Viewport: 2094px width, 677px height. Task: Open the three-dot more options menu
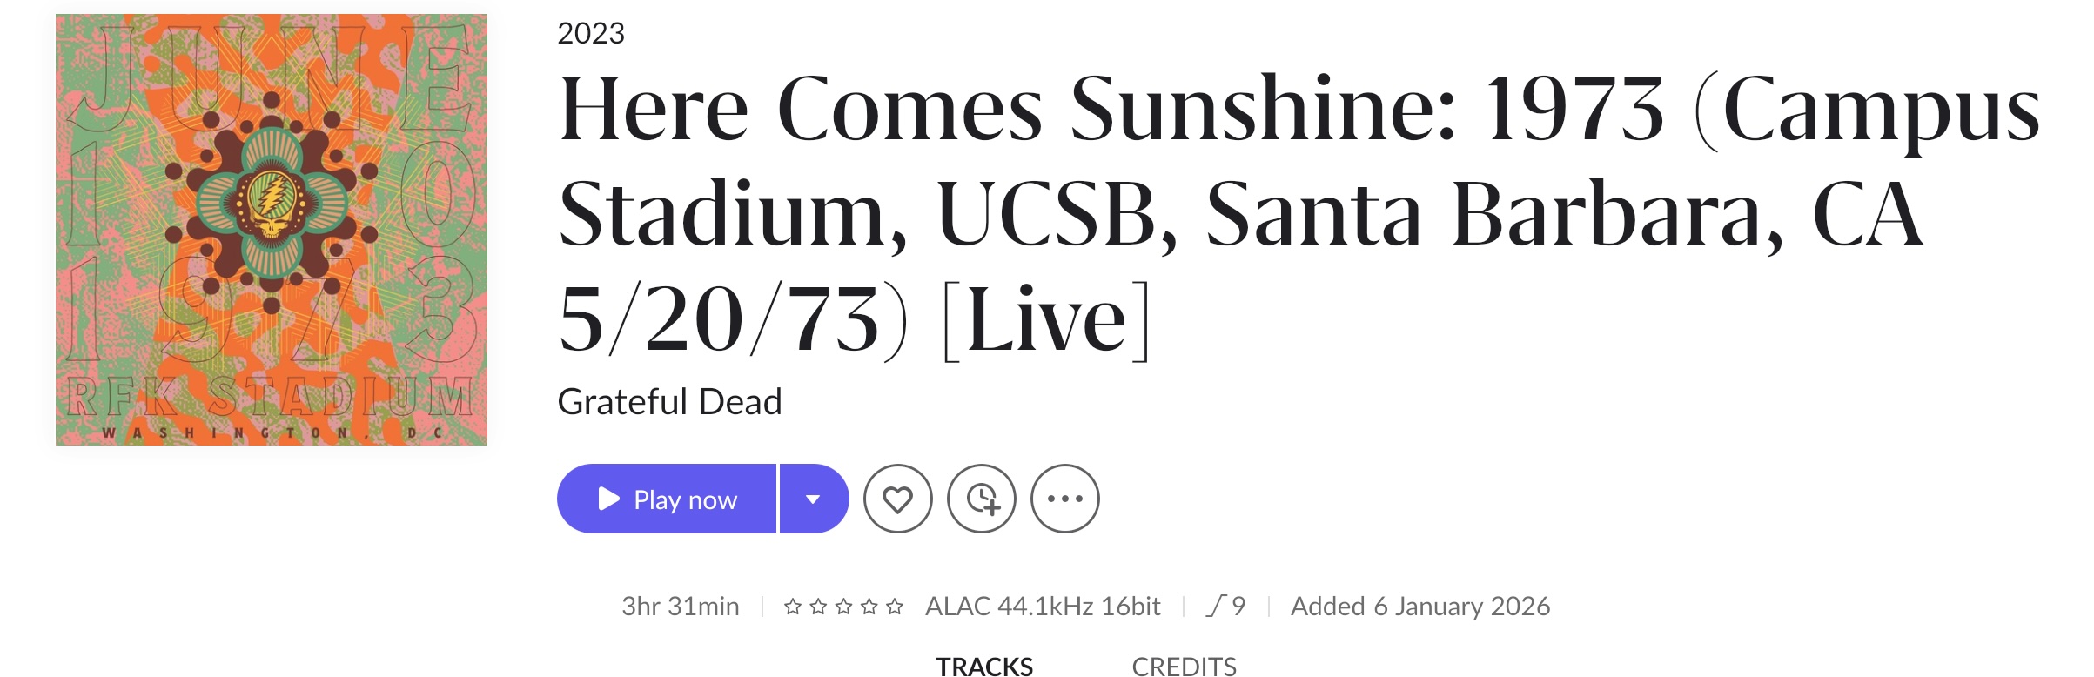1065,499
